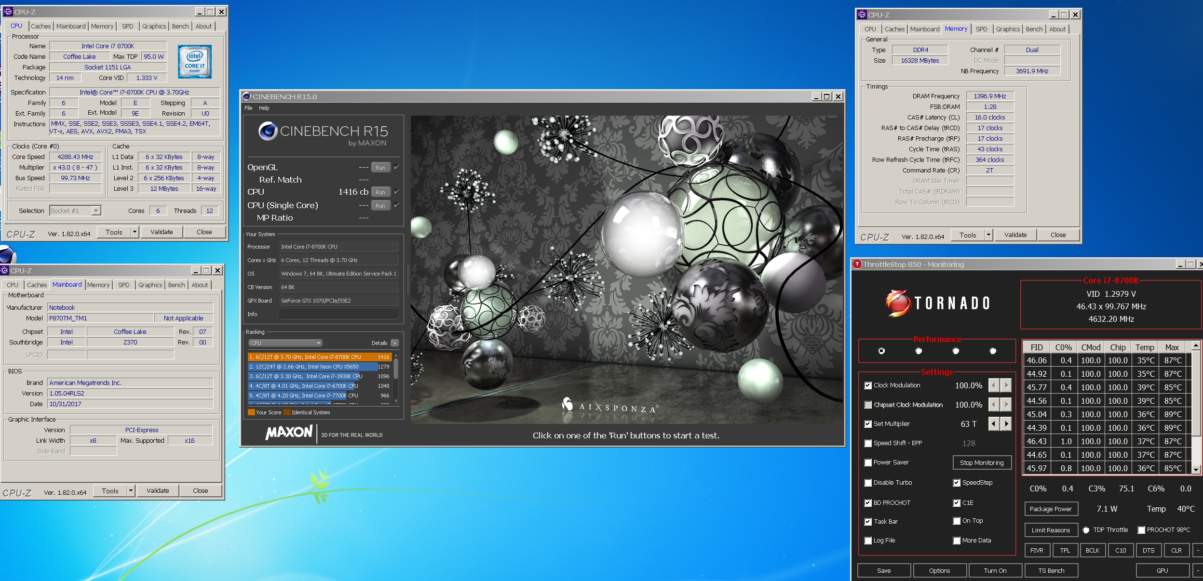Click the Tornado logo in ThrottleStop

938,303
